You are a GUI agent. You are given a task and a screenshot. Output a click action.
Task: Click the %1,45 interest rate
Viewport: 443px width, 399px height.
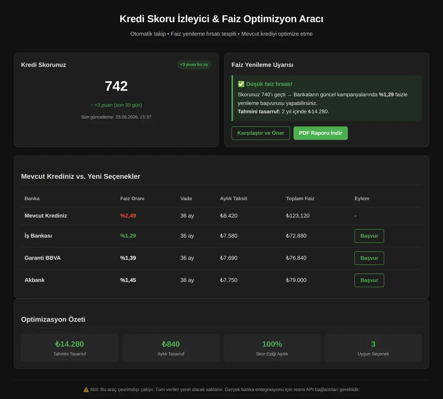pos(128,280)
